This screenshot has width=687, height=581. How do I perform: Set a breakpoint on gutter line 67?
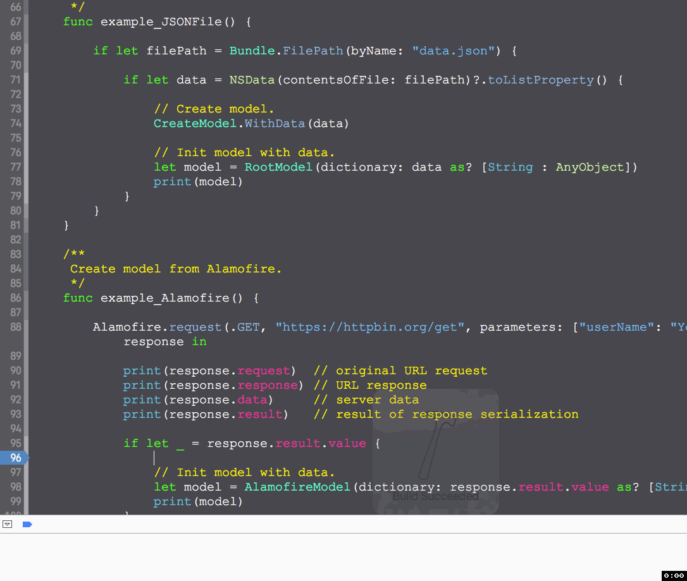coord(16,21)
